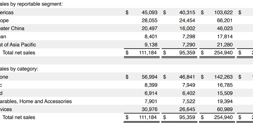Select the 30,976 value in the 'vices' row
Screen dimensions: 253x132
pyautogui.click(x=150, y=109)
